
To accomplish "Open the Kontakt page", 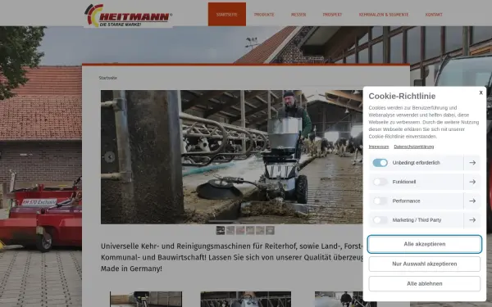I will 434,15.
